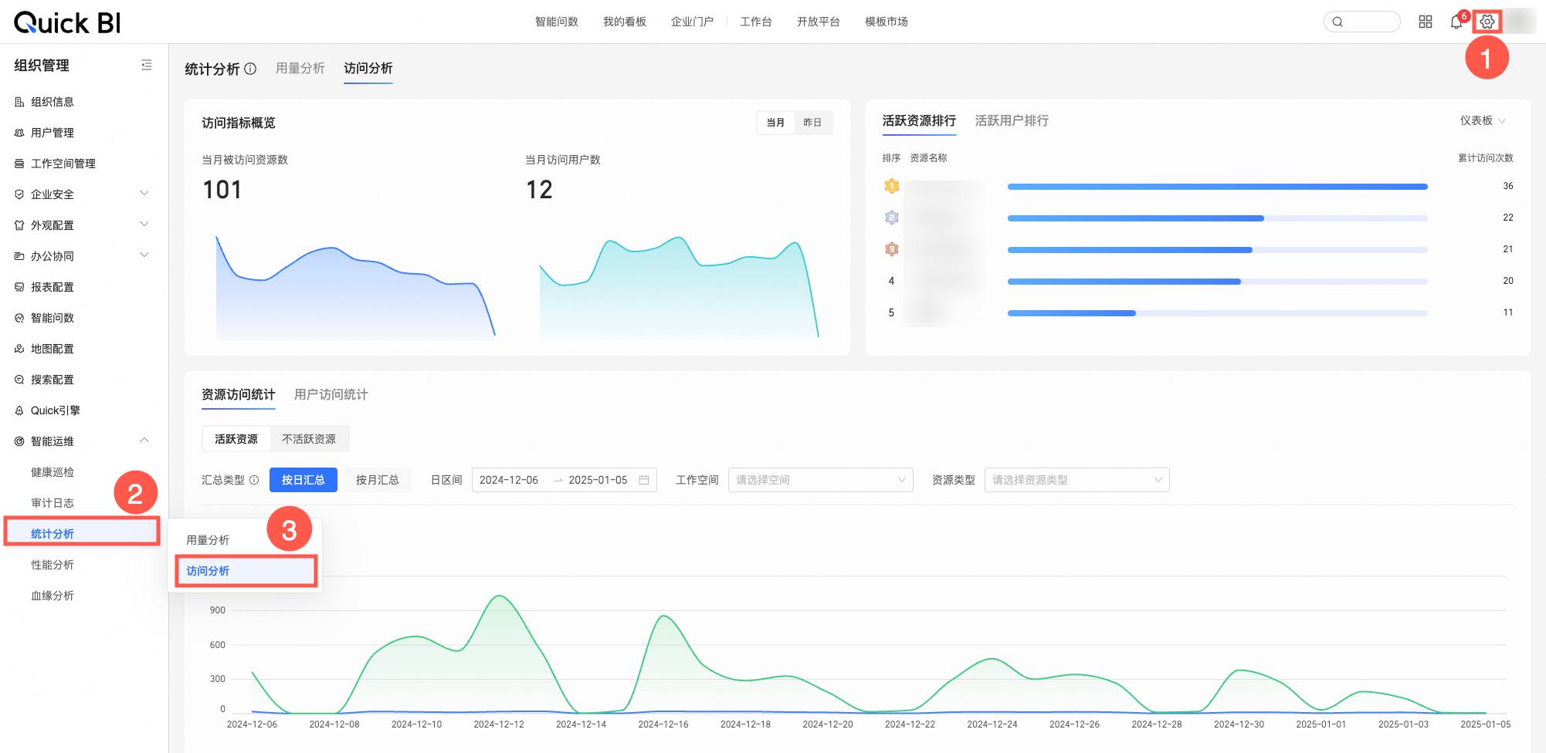1546x753 pixels.
Task: Click the 组织信息 sidebar icon
Action: [x=19, y=102]
